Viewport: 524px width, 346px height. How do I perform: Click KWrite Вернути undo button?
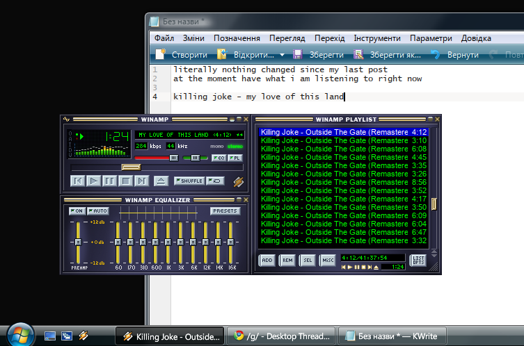455,55
